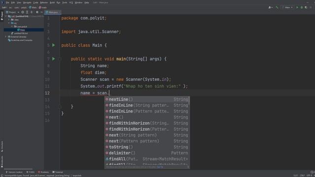The image size is (315, 177).
Task: Open the Run menu
Action: pyautogui.click(x=59, y=2)
